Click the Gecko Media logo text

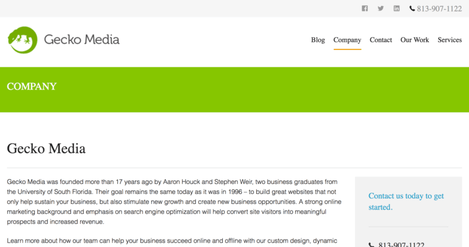click(81, 40)
